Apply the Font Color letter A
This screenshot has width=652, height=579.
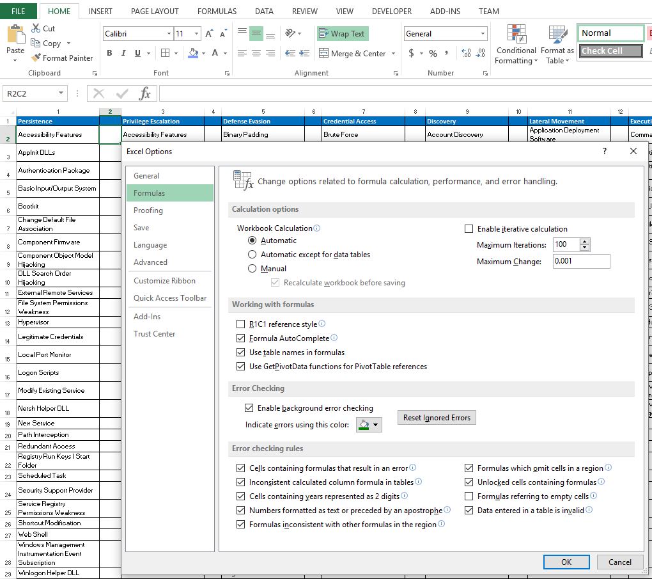click(x=215, y=53)
